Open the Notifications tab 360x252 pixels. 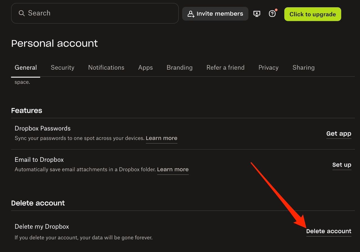tap(106, 68)
